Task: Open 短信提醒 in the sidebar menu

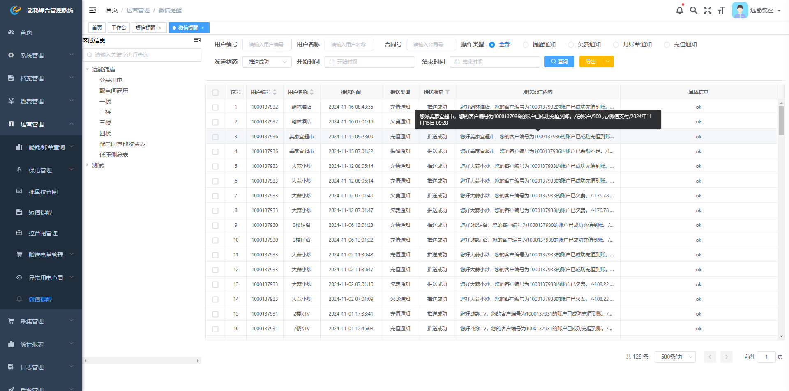Action: (40, 213)
